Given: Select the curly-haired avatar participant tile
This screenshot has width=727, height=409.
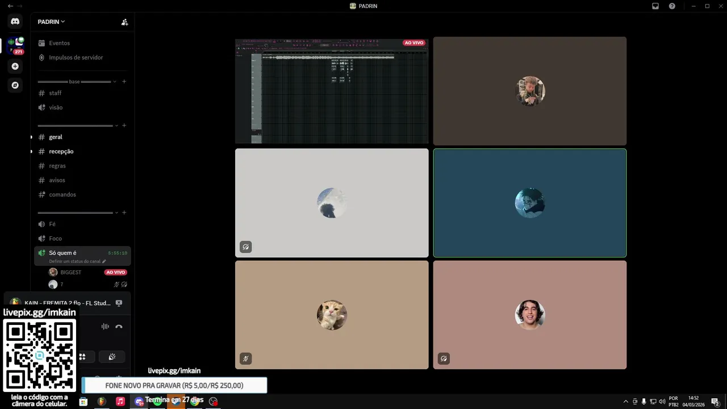Looking at the screenshot, I should click(530, 91).
